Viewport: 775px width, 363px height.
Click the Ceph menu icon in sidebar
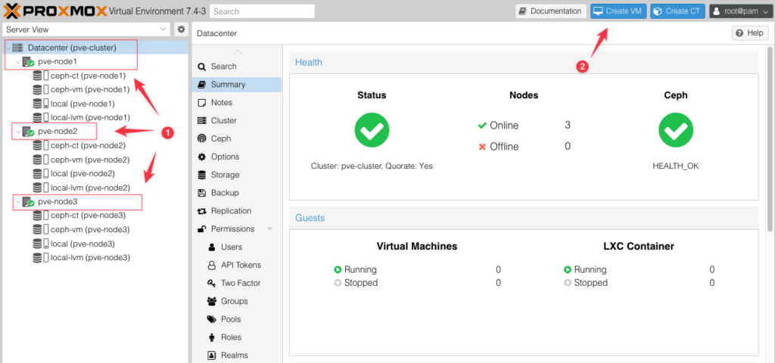[201, 139]
